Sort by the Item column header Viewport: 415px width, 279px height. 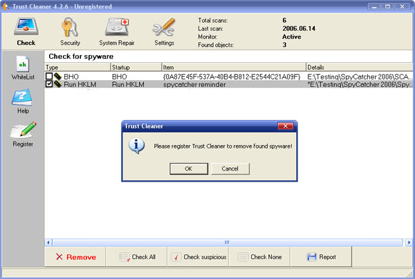[x=234, y=67]
